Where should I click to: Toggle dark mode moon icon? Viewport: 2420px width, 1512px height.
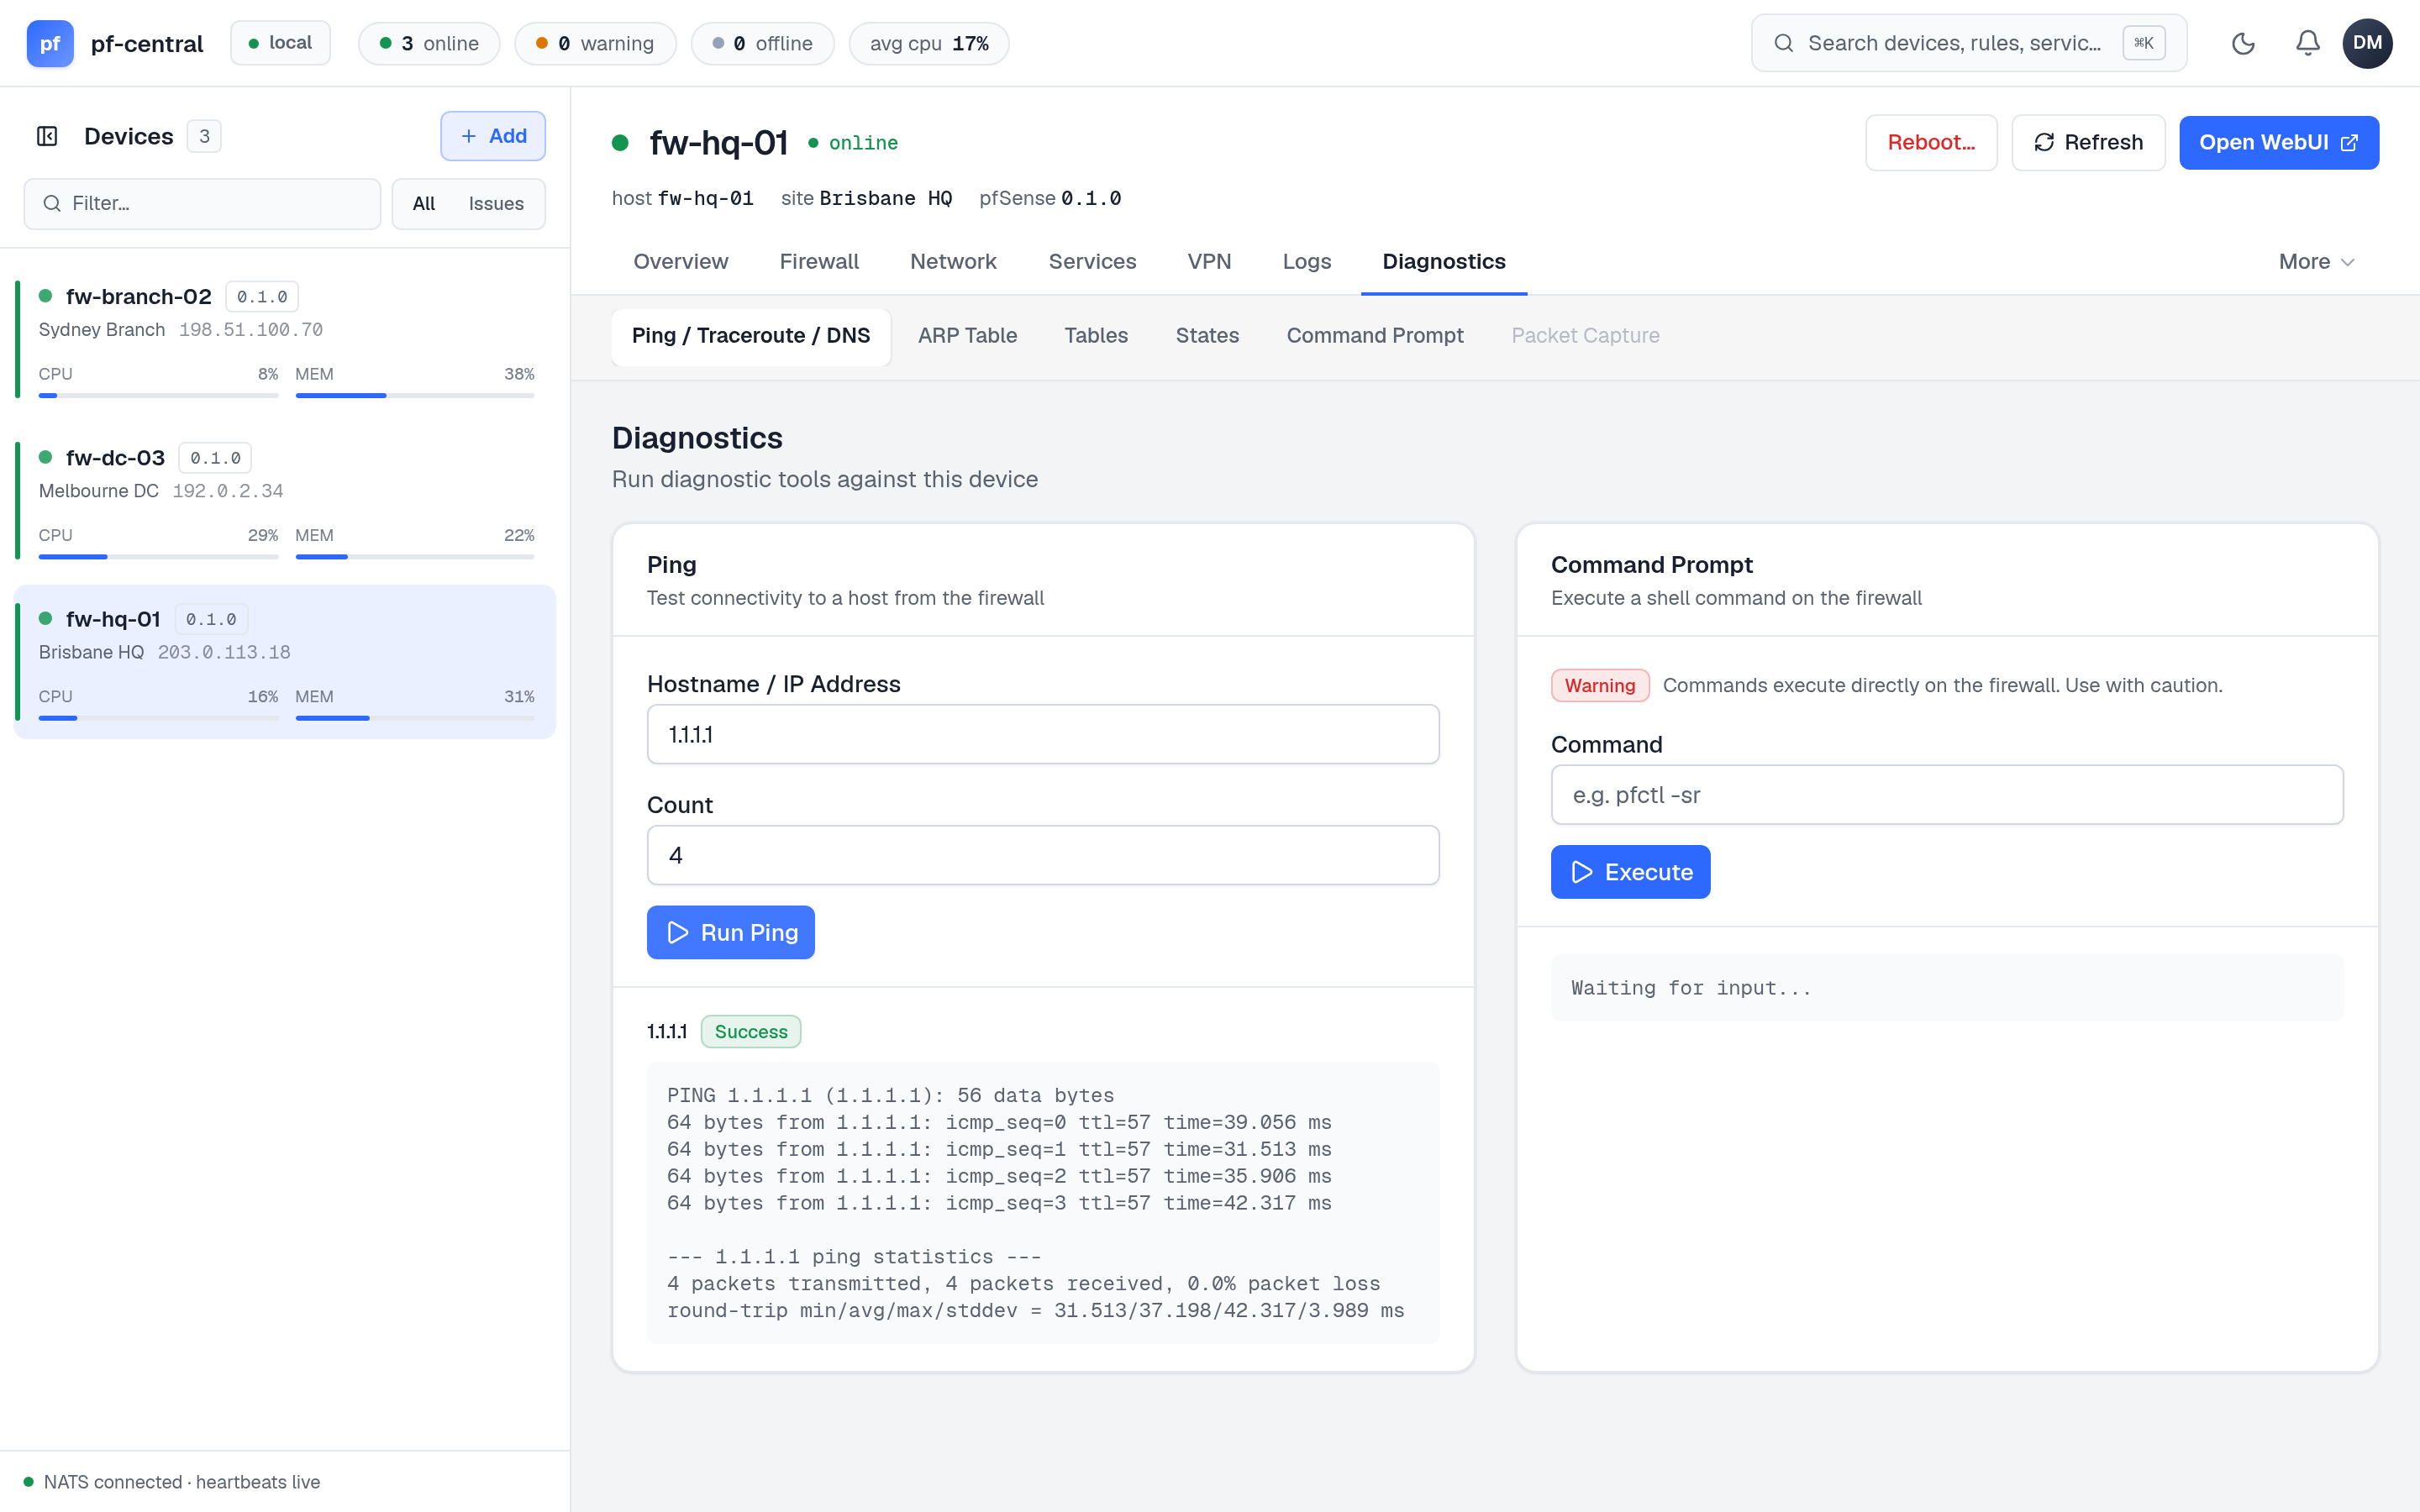(2243, 43)
